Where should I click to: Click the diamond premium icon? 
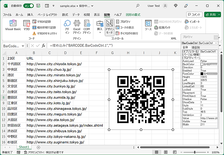[x=176, y=6]
